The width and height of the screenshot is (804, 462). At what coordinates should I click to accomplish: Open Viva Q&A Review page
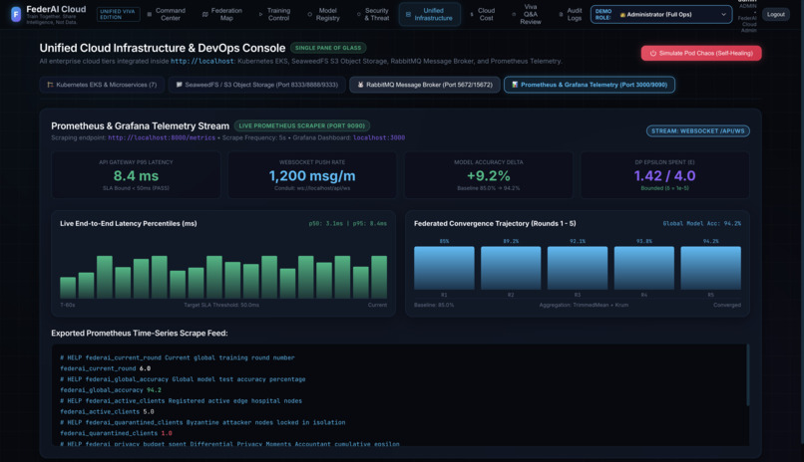tap(527, 14)
